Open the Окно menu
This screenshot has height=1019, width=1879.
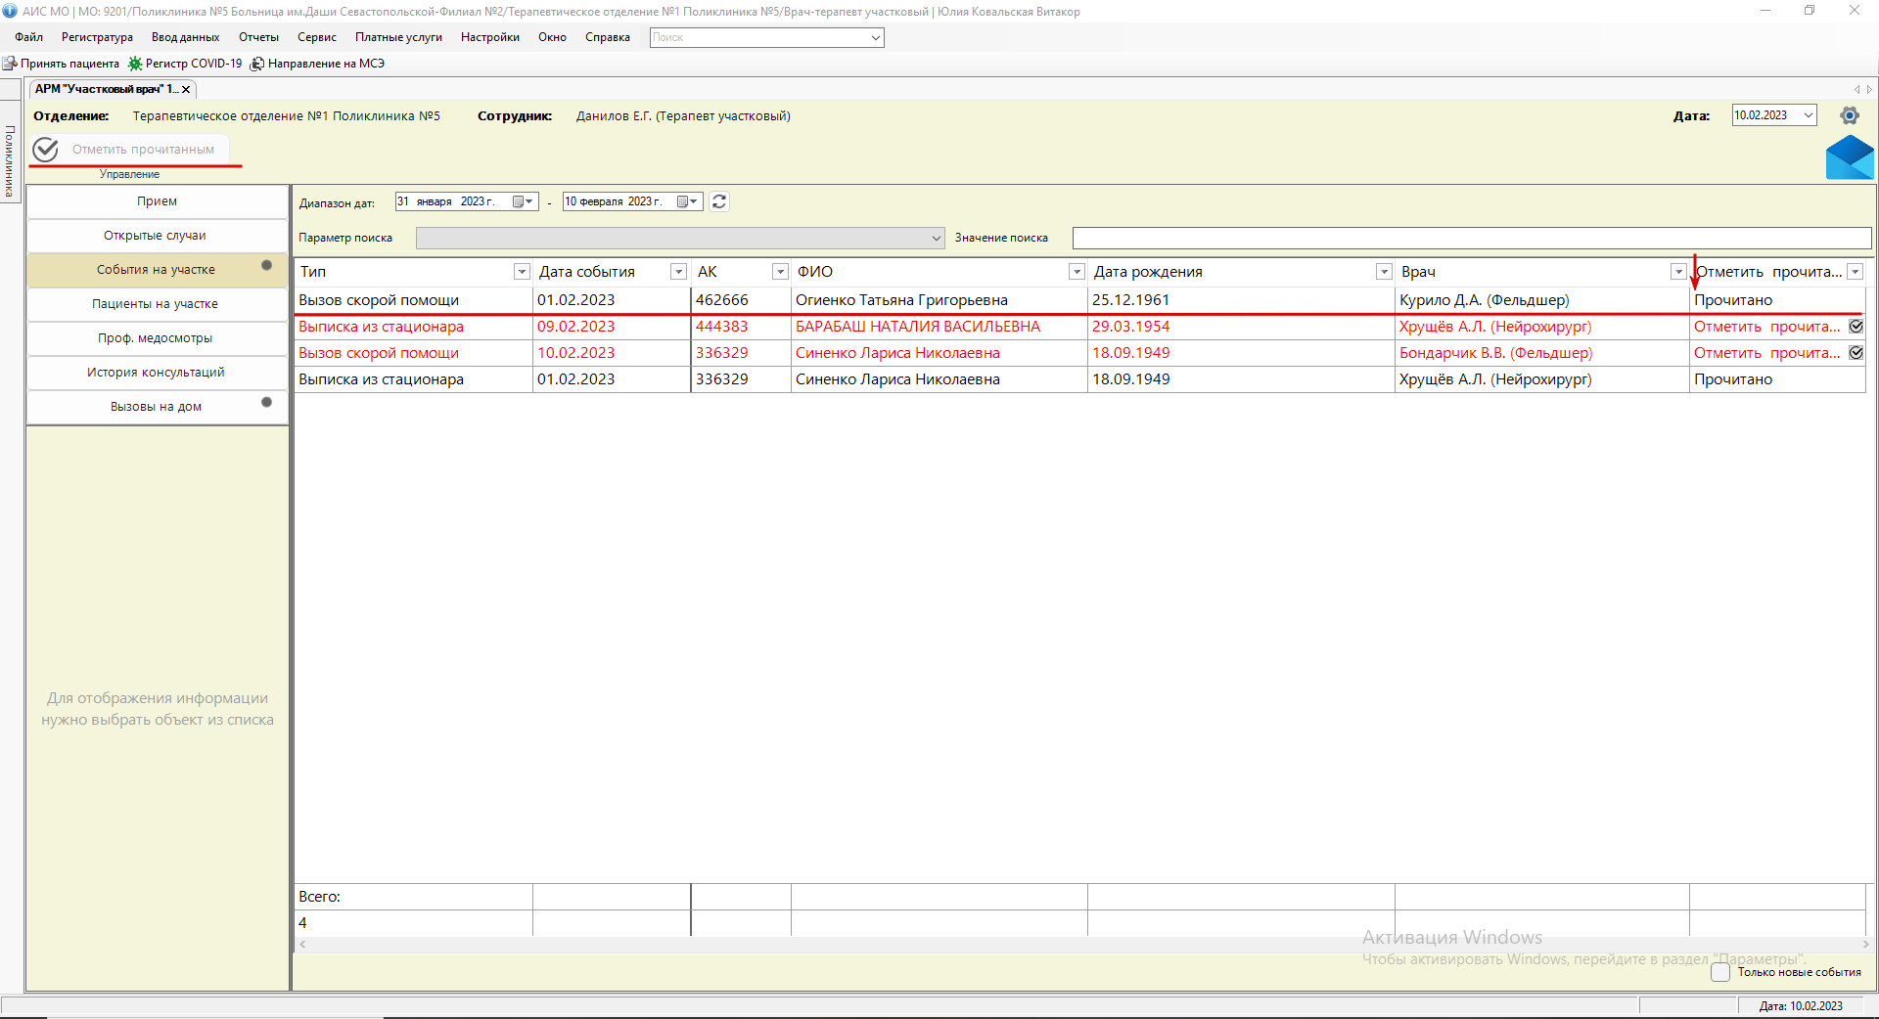[x=552, y=37]
